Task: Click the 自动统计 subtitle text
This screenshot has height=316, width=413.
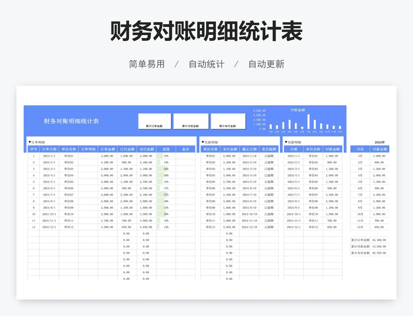Action: (206, 64)
